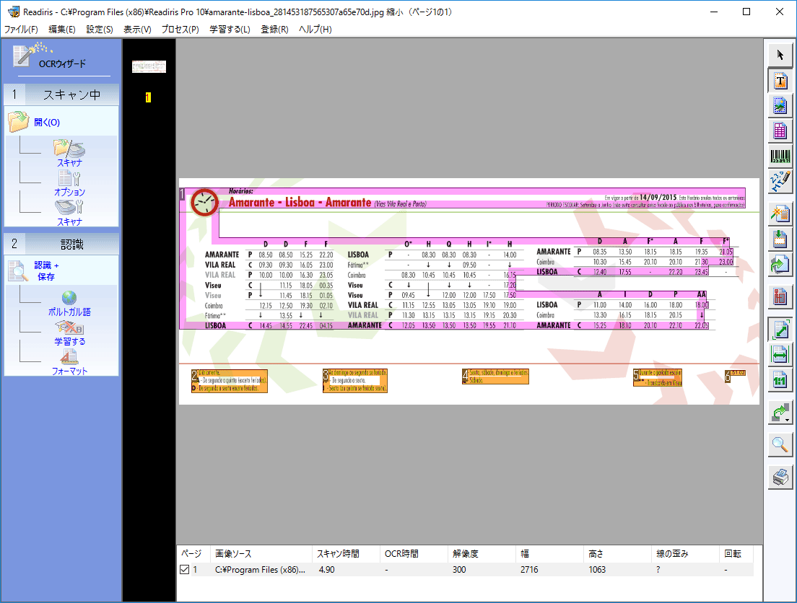This screenshot has width=797, height=603.
Task: Toggle the checkbox for page 1
Action: (185, 569)
